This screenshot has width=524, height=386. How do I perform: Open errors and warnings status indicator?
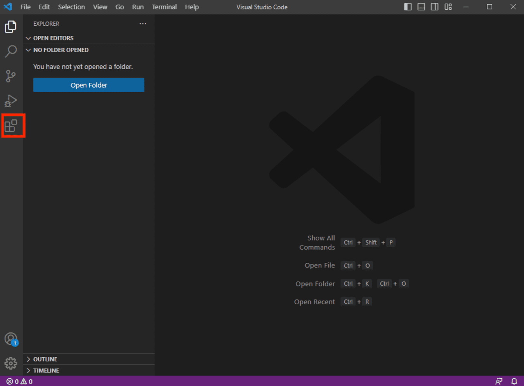click(19, 381)
